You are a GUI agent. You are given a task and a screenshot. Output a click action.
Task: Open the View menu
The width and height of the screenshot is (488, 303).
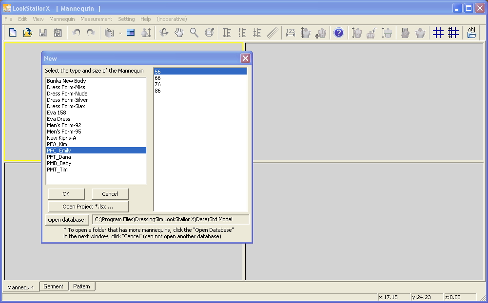tap(39, 19)
